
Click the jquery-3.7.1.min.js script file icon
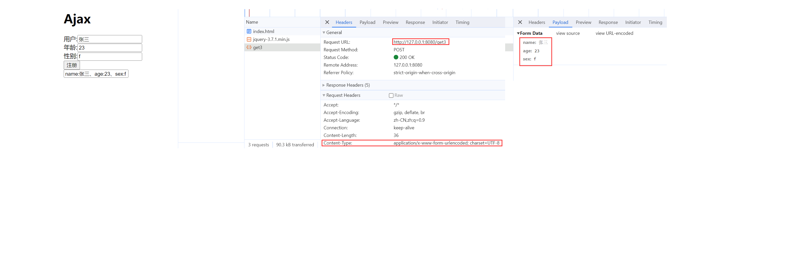(x=249, y=39)
